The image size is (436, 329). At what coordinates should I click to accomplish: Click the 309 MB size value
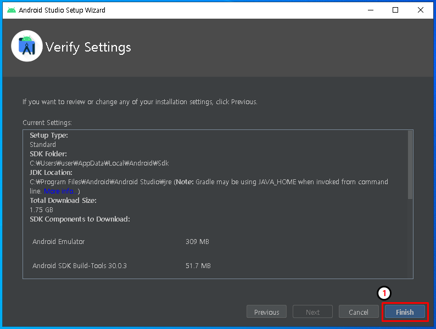[197, 242]
